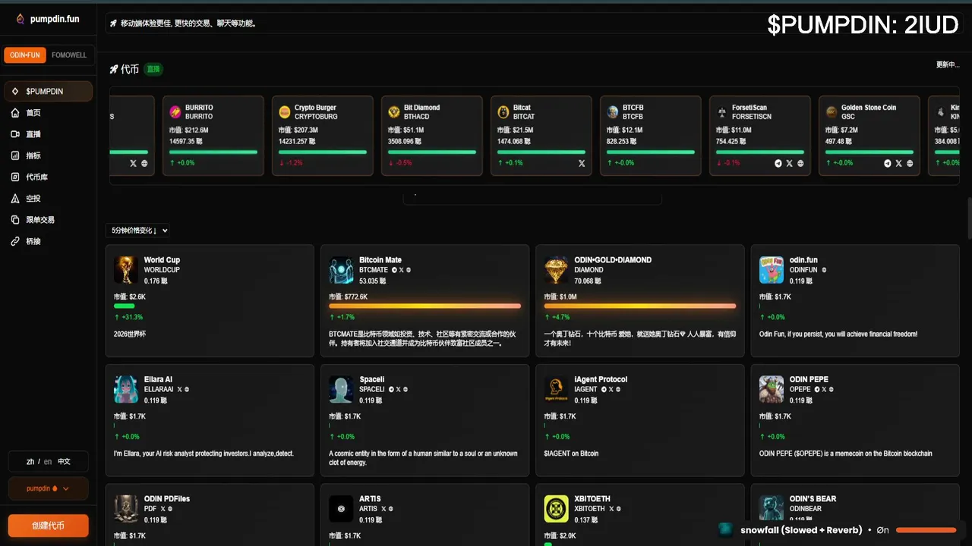Expand the 5分钟价格变化 sort dropdown

tap(137, 231)
